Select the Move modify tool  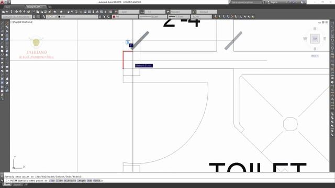click(x=7, y=43)
